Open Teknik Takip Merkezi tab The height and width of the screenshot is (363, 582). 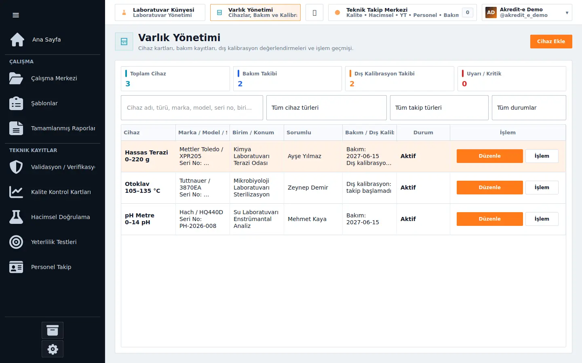coord(403,13)
